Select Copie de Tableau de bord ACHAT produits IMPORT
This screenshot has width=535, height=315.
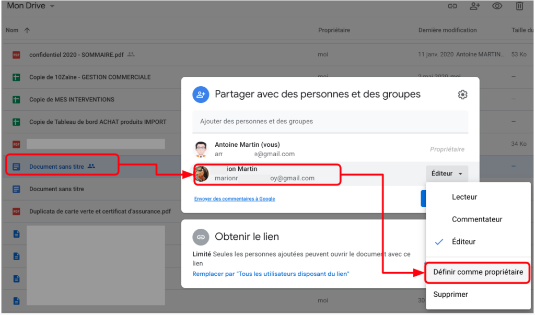coord(98,122)
